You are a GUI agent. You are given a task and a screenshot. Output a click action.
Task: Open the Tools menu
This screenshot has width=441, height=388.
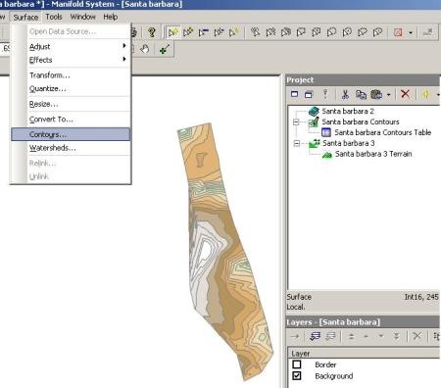[54, 17]
